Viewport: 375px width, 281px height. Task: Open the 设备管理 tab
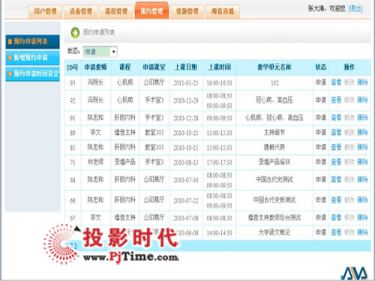pos(81,11)
